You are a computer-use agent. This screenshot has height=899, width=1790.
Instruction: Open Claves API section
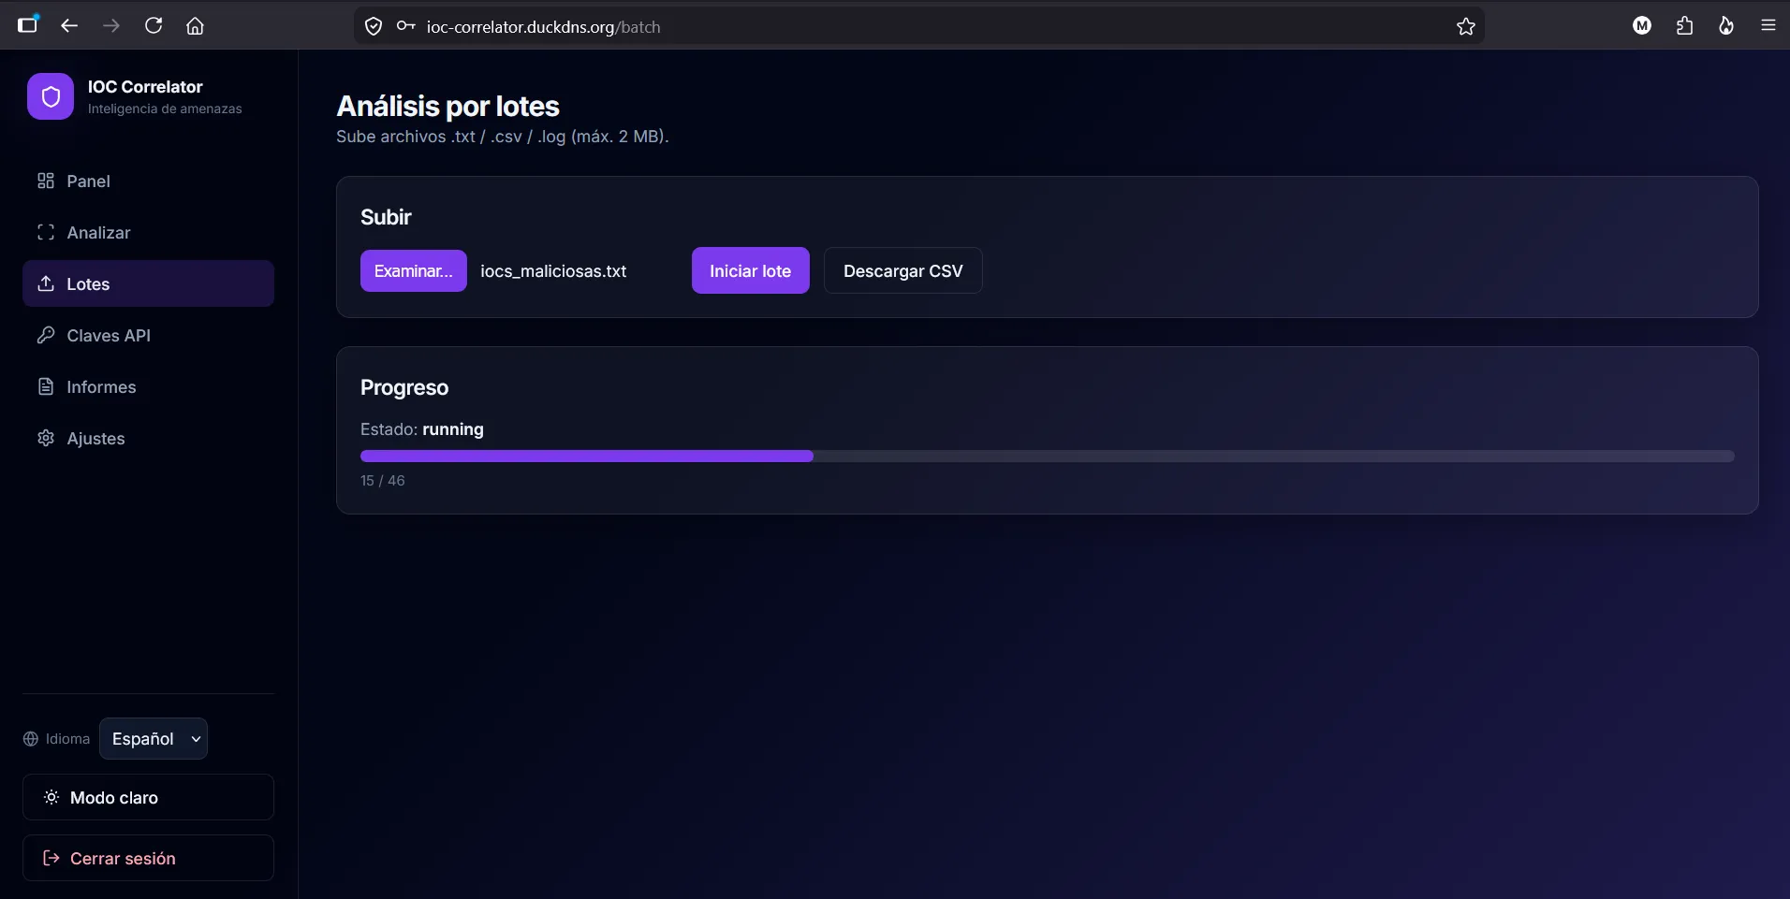[148, 335]
